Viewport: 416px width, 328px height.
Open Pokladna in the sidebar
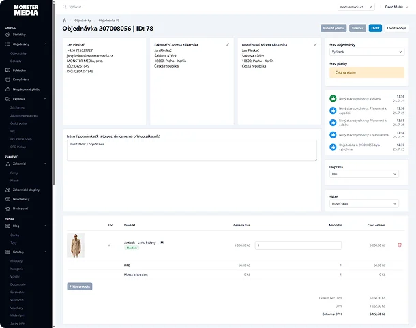click(x=18, y=70)
